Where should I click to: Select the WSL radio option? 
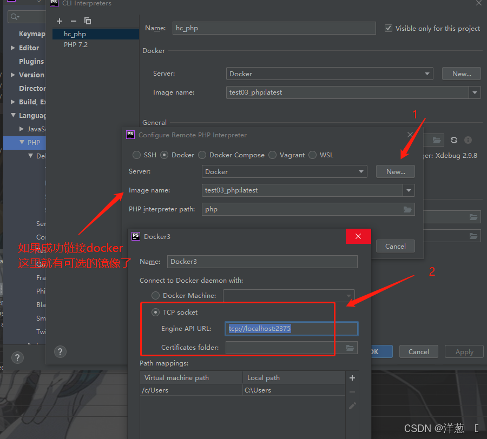click(312, 155)
